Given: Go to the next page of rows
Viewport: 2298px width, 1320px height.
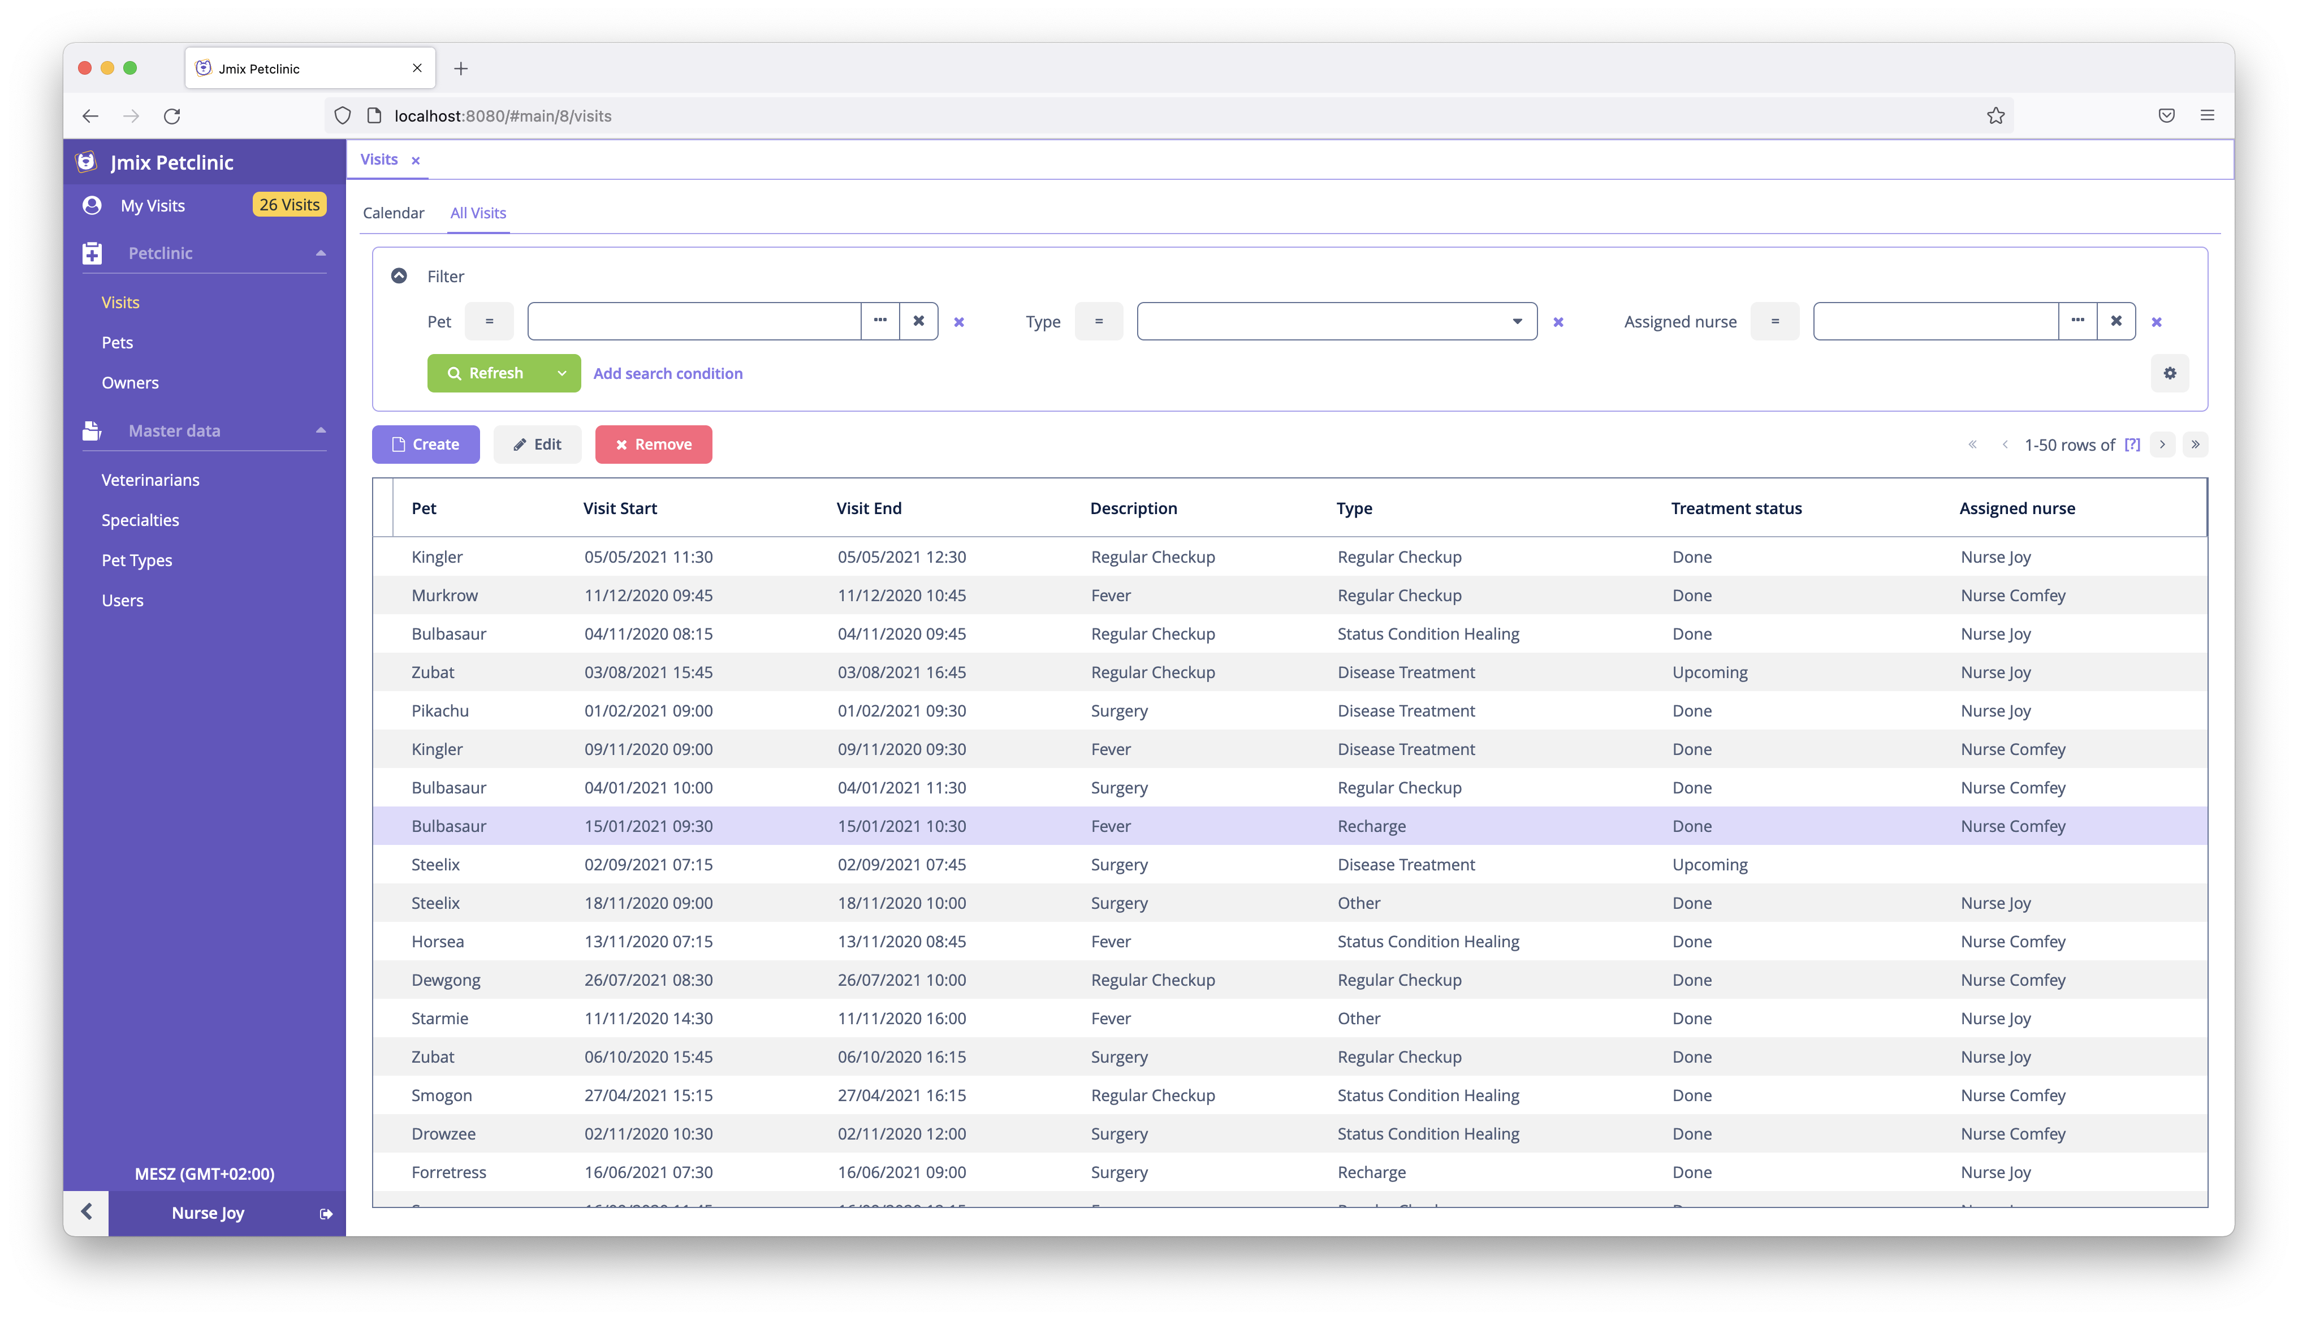Looking at the screenshot, I should [2162, 444].
